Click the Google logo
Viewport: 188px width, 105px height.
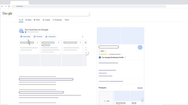pos(7,13)
